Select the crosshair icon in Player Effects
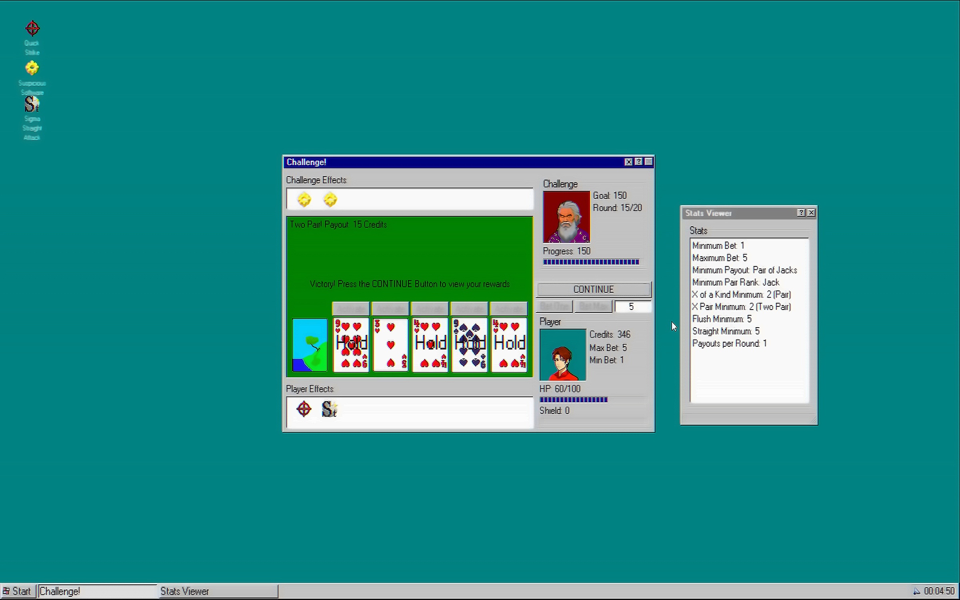Screen dimensions: 960x600 (x=304, y=409)
